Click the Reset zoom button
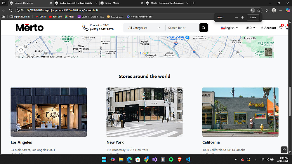 pos(253,18)
